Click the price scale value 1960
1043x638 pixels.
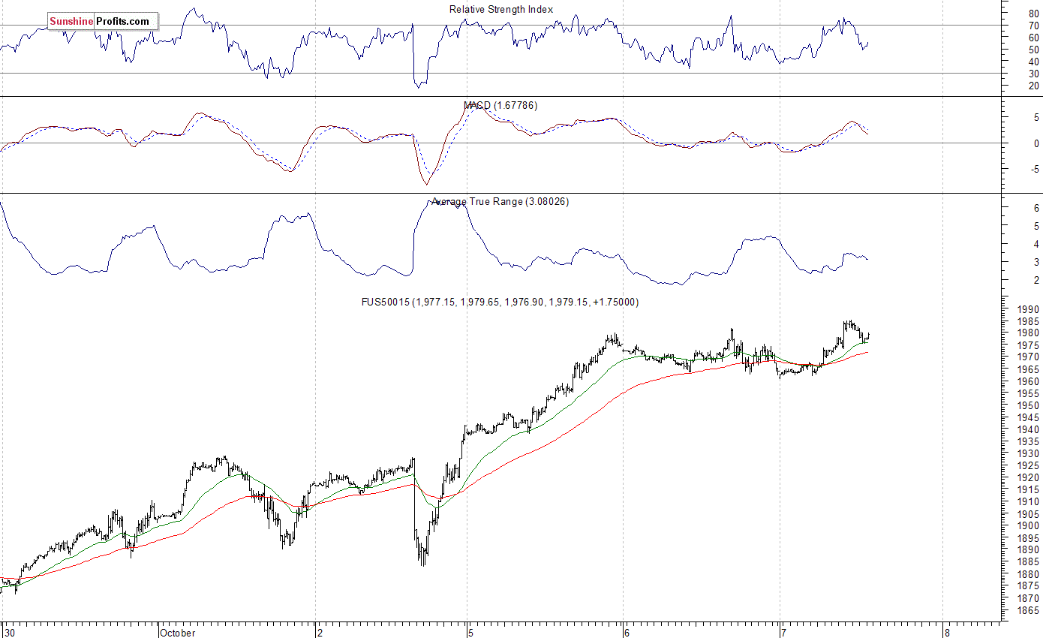[1029, 381]
